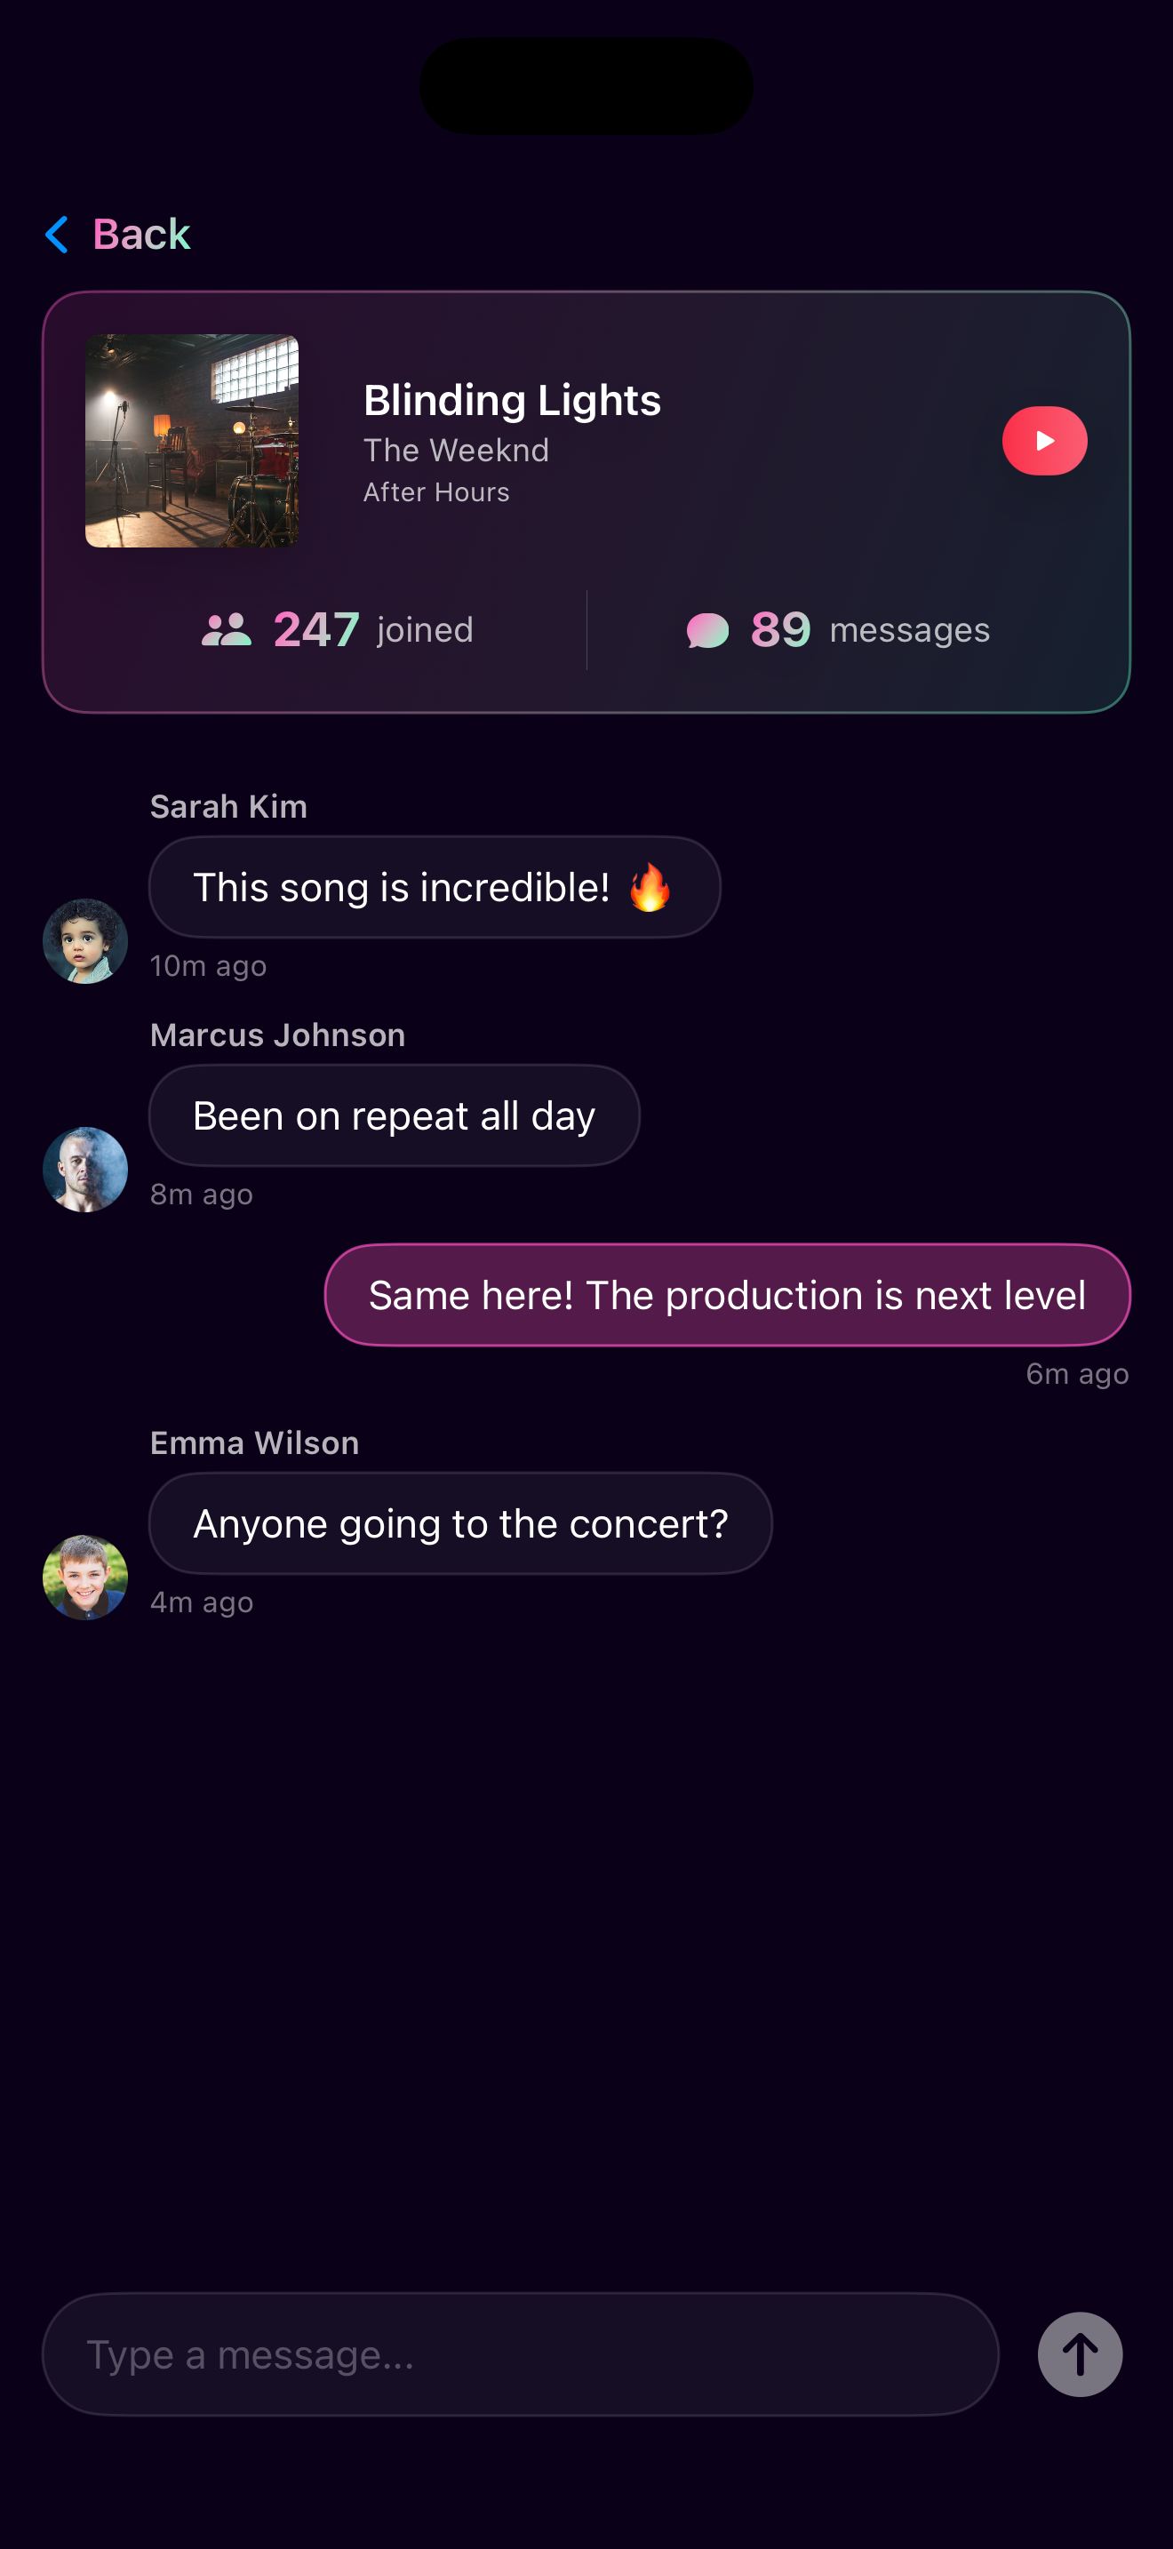Tap the blue back chevron icon

(x=58, y=235)
